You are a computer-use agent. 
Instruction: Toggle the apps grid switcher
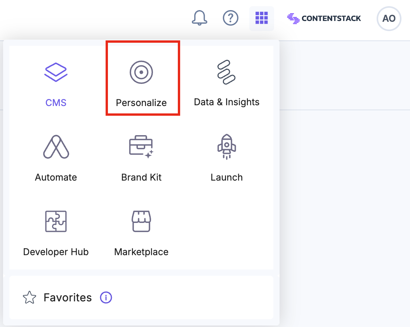261,18
